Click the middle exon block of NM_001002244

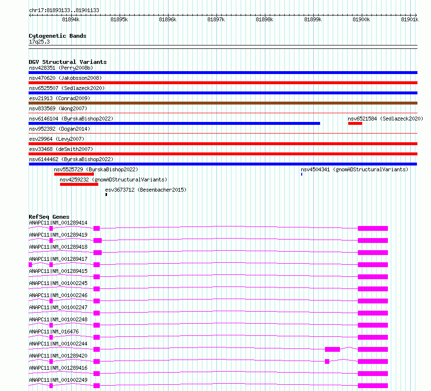pyautogui.click(x=332, y=349)
